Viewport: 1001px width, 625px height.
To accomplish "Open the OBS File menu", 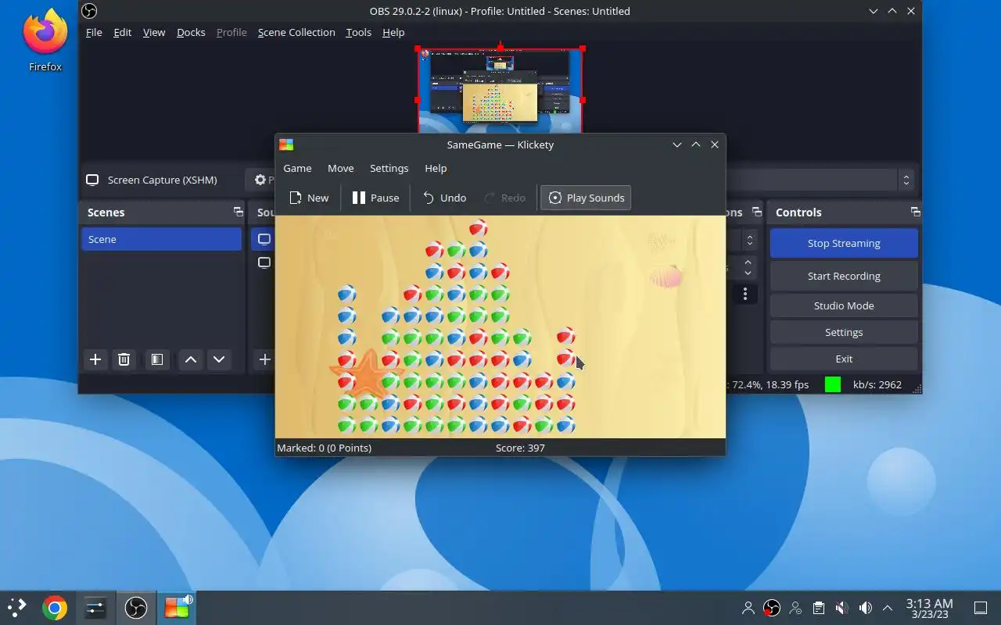I will (94, 32).
